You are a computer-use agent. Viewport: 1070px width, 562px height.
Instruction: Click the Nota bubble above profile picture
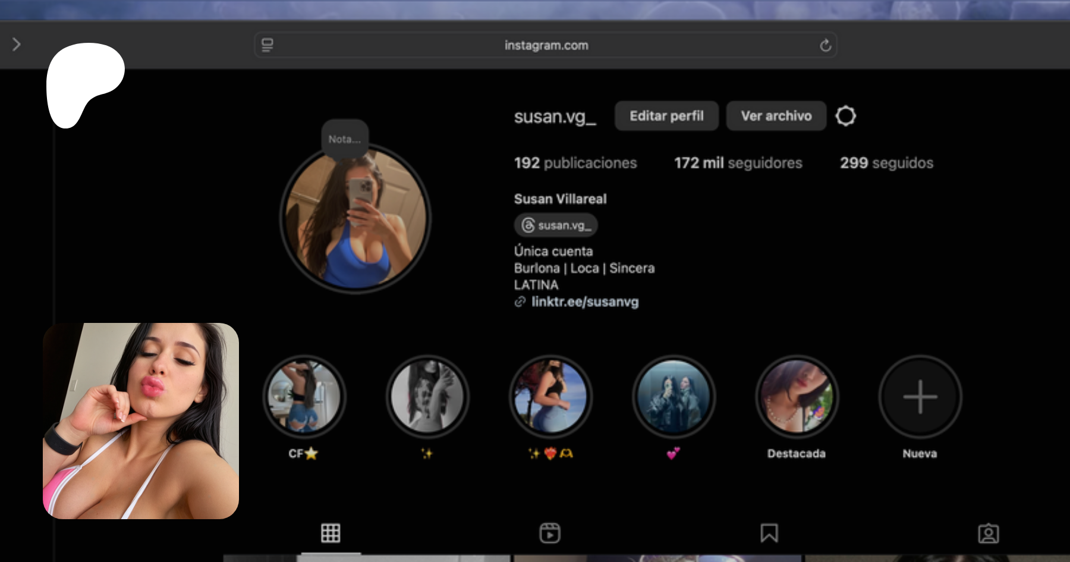point(345,139)
